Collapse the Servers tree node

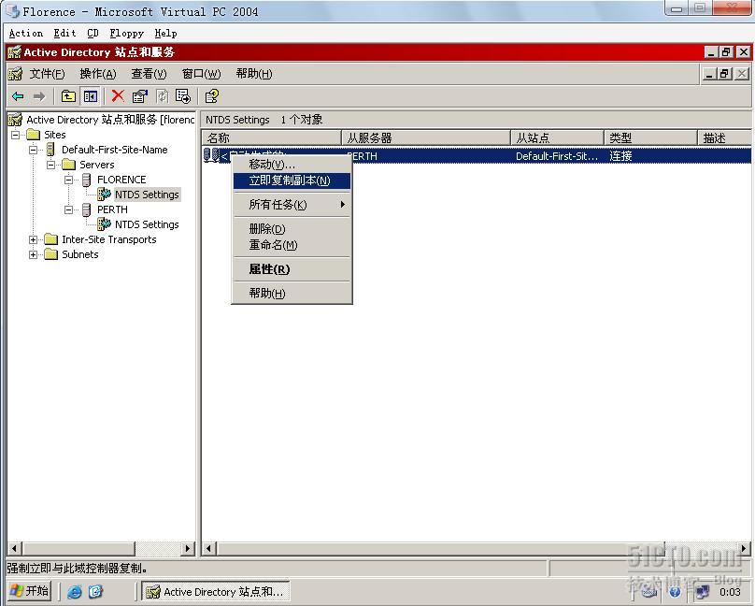click(x=51, y=165)
